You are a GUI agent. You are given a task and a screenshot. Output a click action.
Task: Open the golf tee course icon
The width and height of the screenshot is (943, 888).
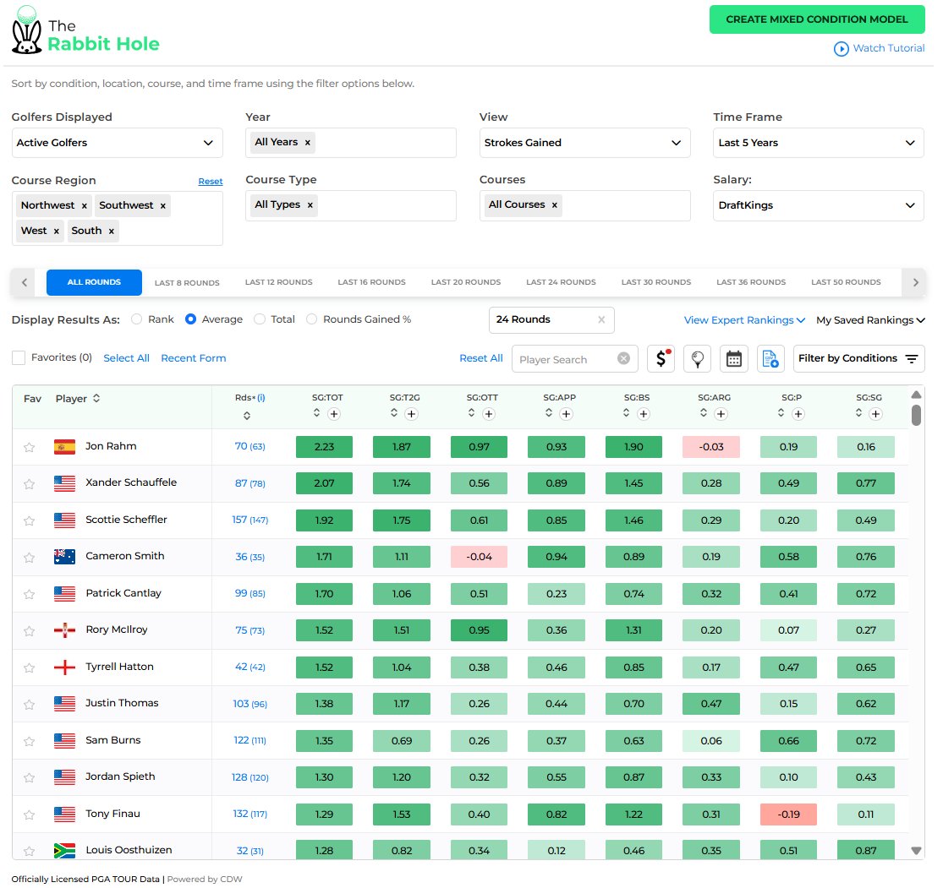tap(698, 359)
